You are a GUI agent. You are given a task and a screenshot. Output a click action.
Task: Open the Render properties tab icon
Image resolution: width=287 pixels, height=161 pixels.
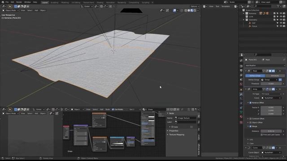tap(241, 66)
